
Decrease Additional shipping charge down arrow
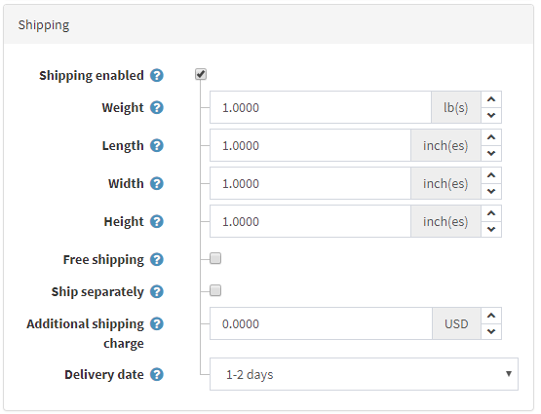[491, 331]
